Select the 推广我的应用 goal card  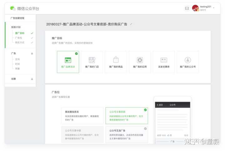pos(140,62)
